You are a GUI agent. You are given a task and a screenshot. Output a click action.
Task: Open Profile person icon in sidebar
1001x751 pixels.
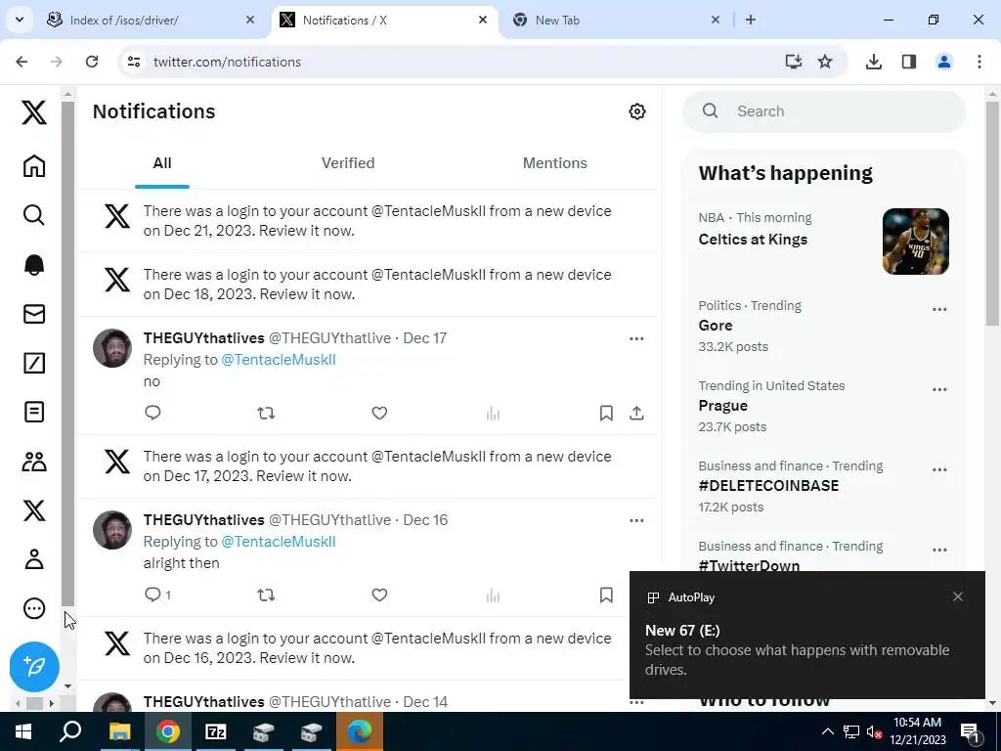point(34,559)
